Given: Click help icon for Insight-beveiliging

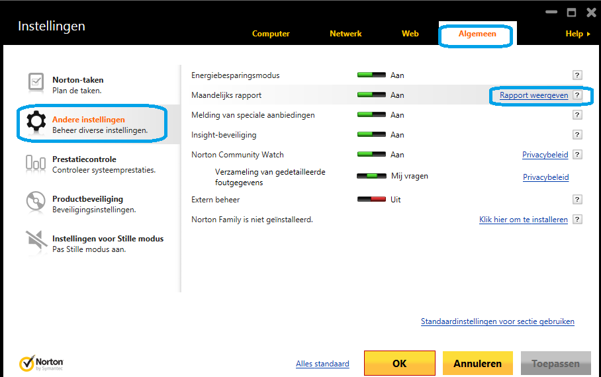Looking at the screenshot, I should [577, 135].
